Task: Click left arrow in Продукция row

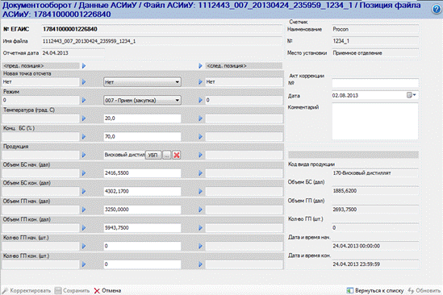Action: coord(84,155)
